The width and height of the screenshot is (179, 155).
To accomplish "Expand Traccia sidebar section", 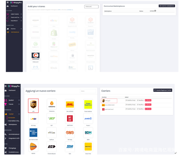I will pyautogui.click(x=19, y=104).
